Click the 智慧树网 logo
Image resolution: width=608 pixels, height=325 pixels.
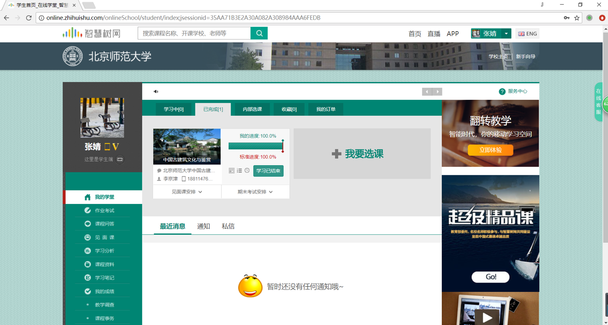tap(92, 33)
